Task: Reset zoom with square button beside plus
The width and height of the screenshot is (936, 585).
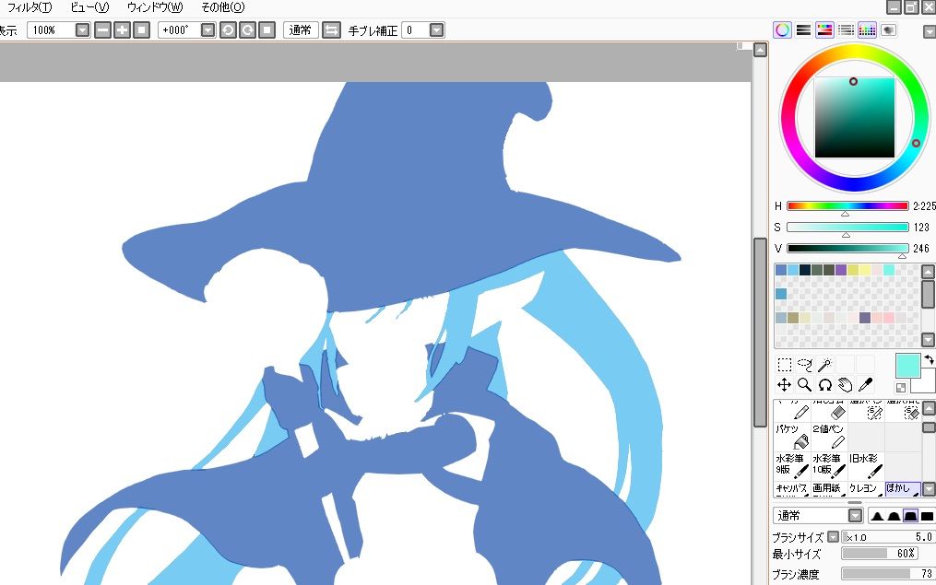Action: pyautogui.click(x=141, y=29)
